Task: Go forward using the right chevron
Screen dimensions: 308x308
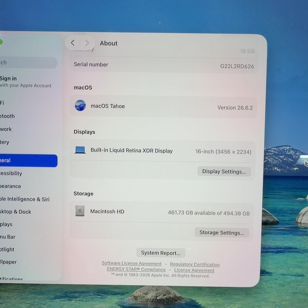Action: coord(87,43)
